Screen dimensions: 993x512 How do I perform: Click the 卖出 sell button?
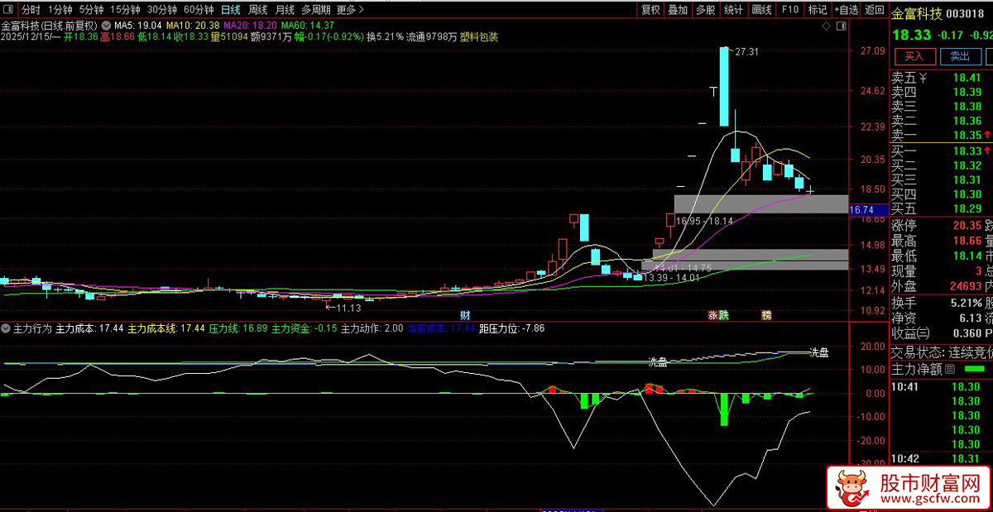tap(960, 56)
